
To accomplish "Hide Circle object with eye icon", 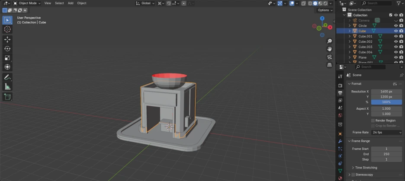I will (396, 25).
